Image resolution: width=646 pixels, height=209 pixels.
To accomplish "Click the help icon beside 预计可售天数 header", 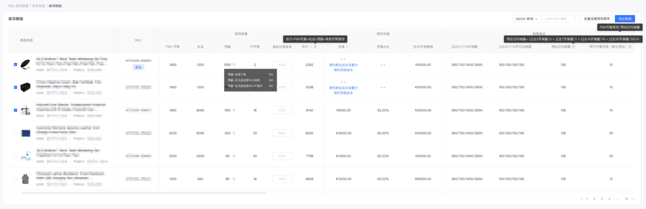I will (x=629, y=47).
